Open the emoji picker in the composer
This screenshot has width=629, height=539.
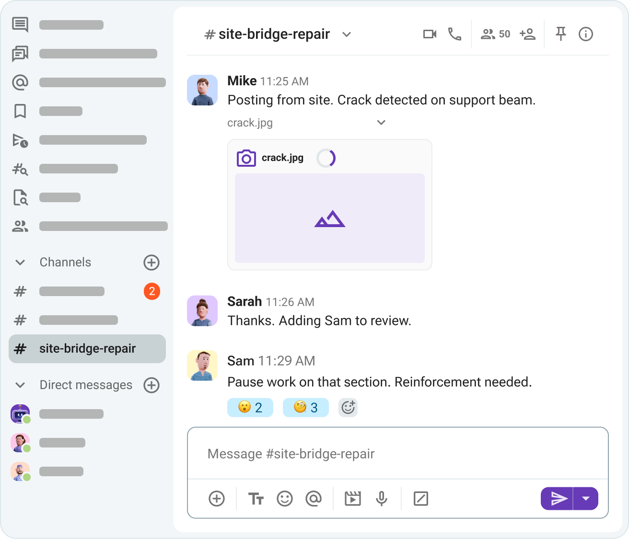coord(285,498)
